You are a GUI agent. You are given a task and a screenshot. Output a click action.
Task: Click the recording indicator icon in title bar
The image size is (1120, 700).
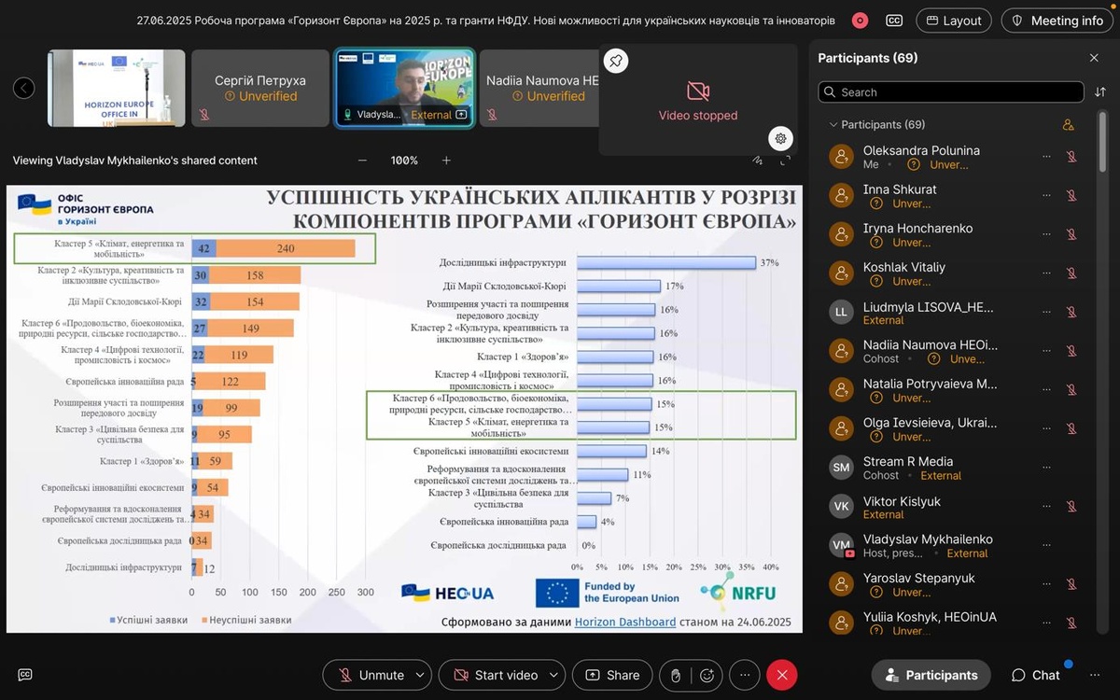[860, 21]
